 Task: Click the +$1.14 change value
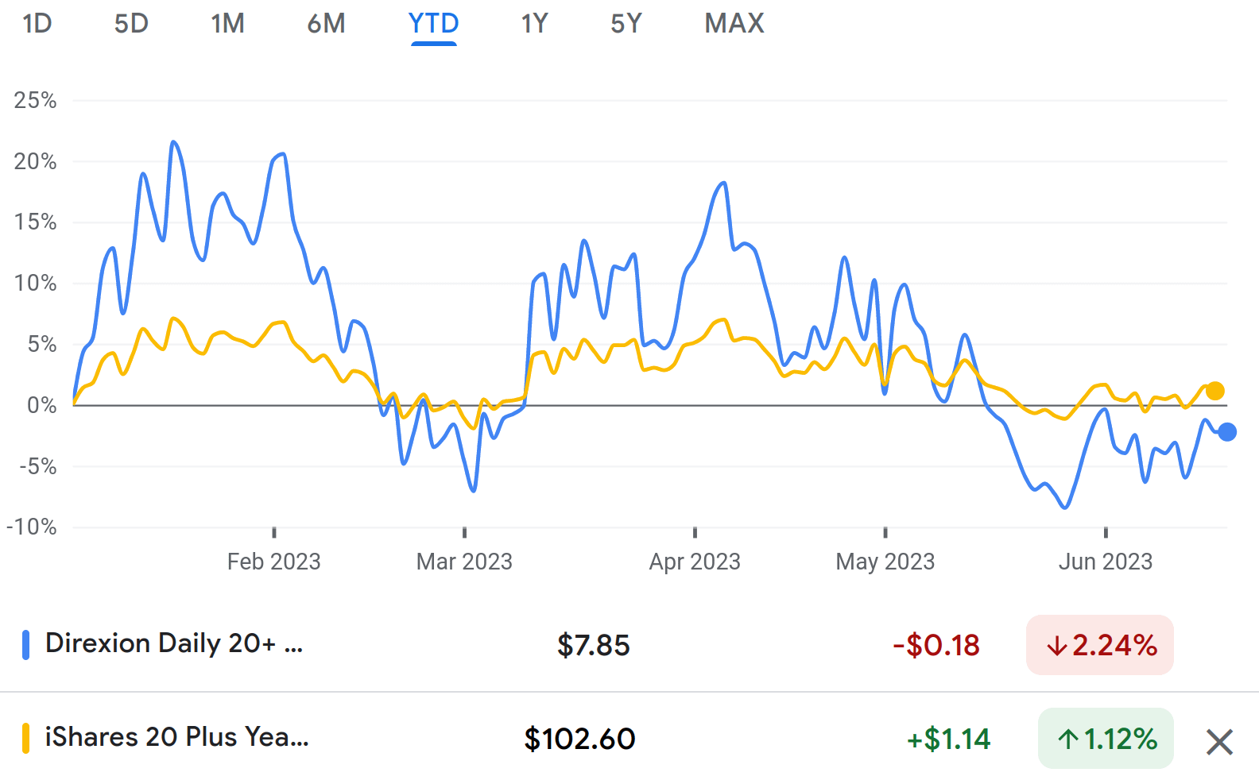[948, 739]
